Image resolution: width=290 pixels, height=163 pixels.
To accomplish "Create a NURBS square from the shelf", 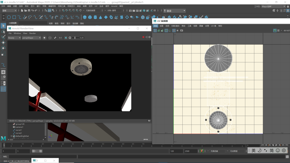I will click(14, 17).
